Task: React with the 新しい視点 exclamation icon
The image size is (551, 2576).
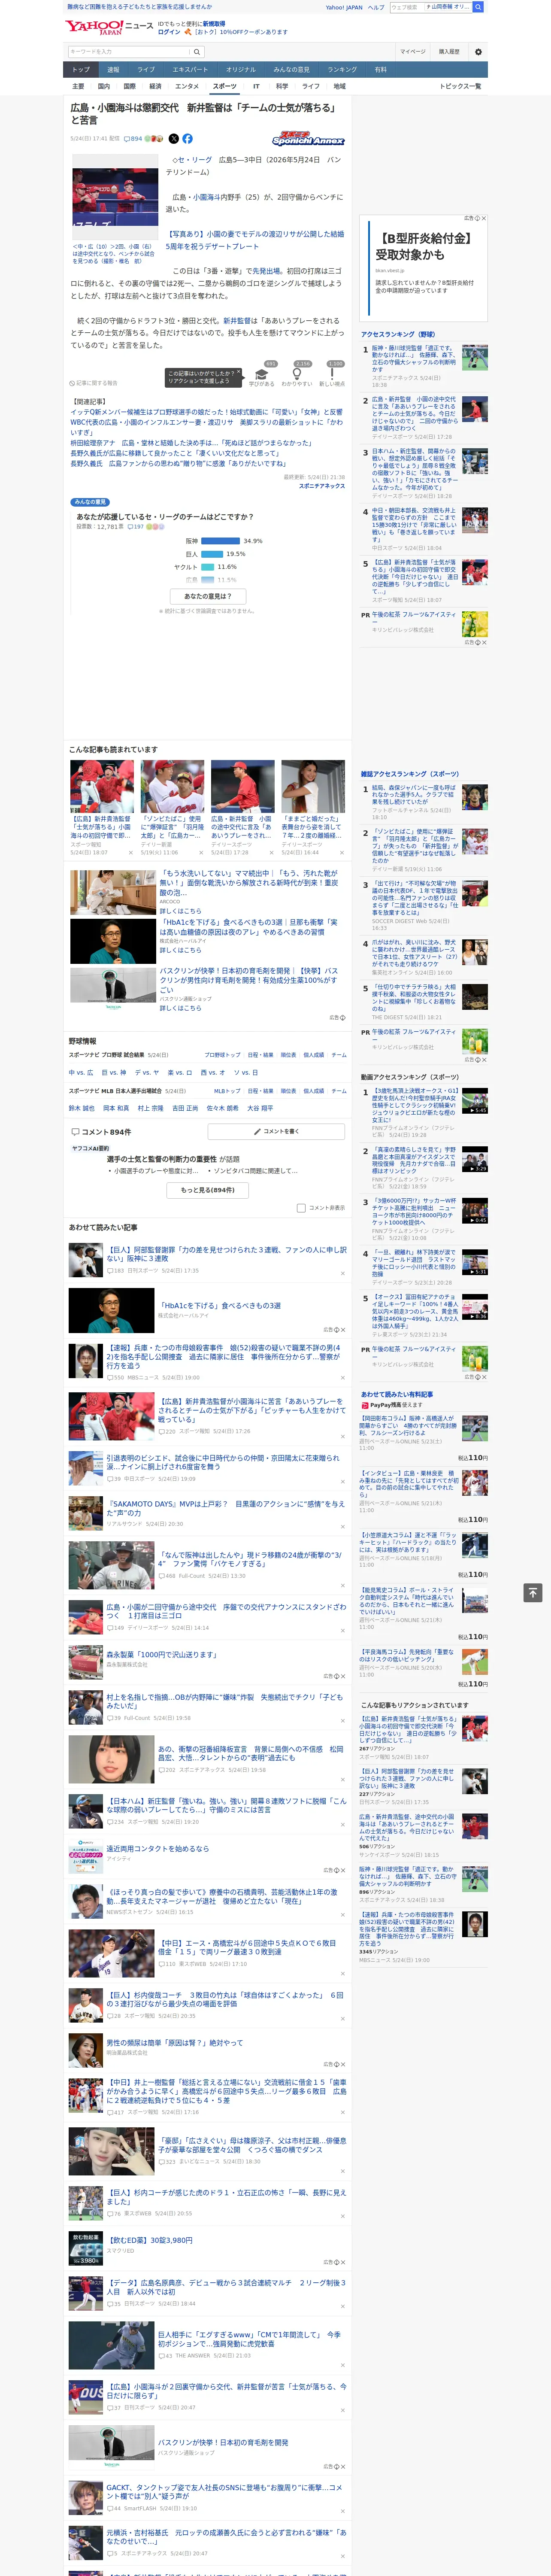Action: pos(332,375)
